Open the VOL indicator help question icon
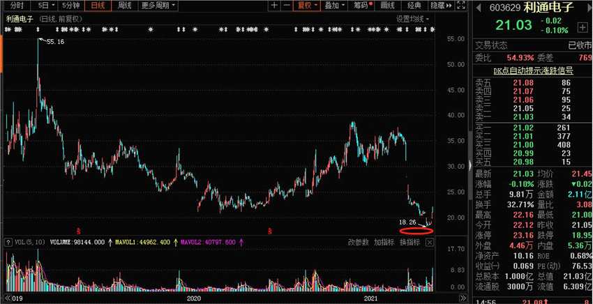The width and height of the screenshot is (593, 304). pyautogui.click(x=8, y=243)
